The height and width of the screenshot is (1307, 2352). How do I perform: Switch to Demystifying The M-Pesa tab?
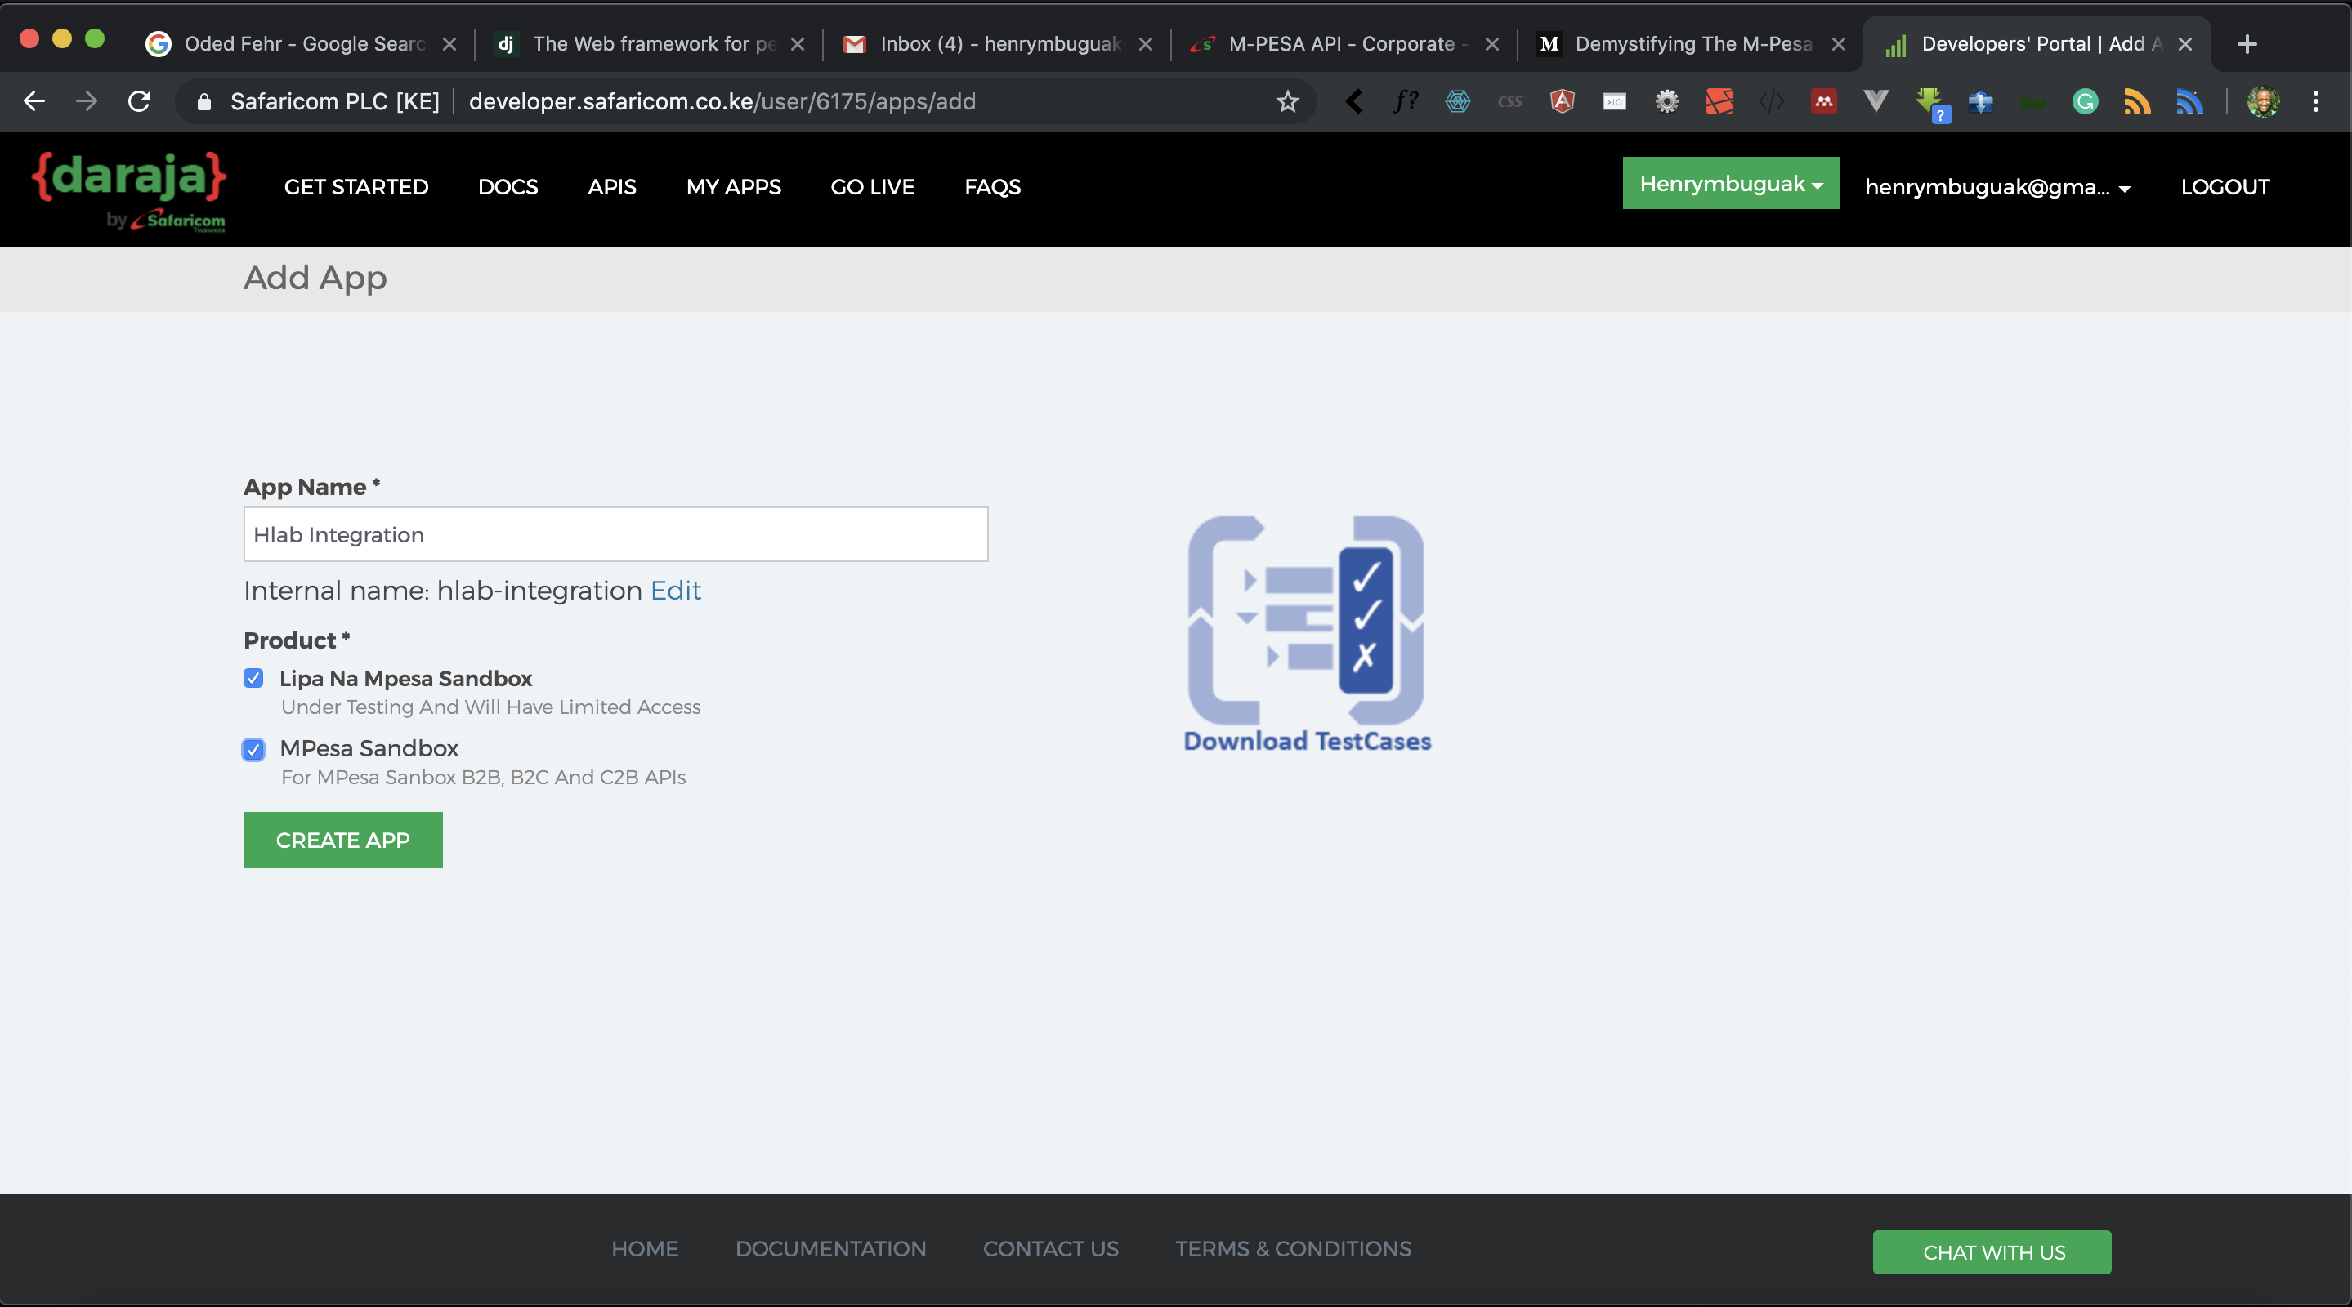coord(1691,44)
